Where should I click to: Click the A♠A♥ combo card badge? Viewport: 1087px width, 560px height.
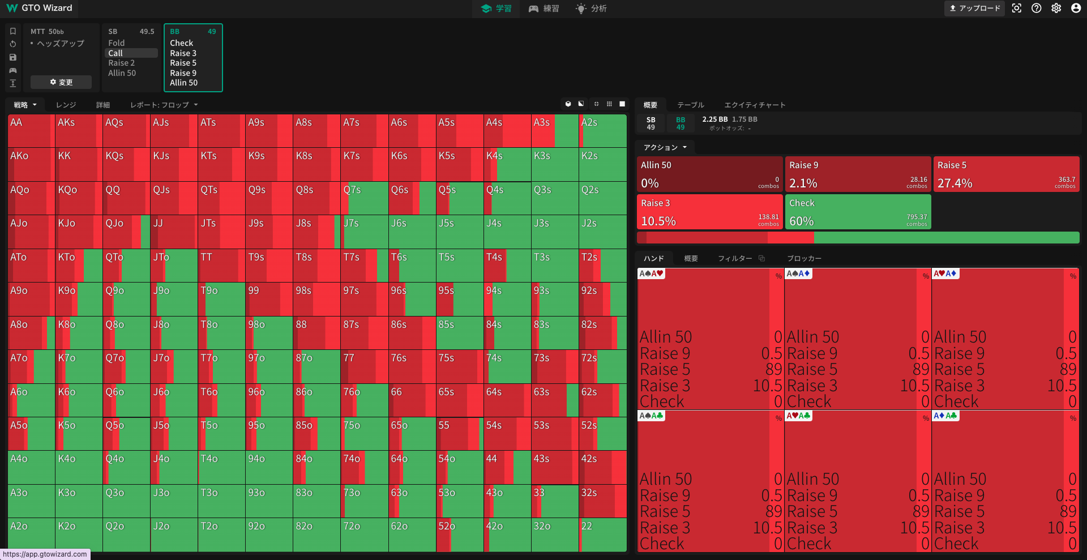(651, 273)
